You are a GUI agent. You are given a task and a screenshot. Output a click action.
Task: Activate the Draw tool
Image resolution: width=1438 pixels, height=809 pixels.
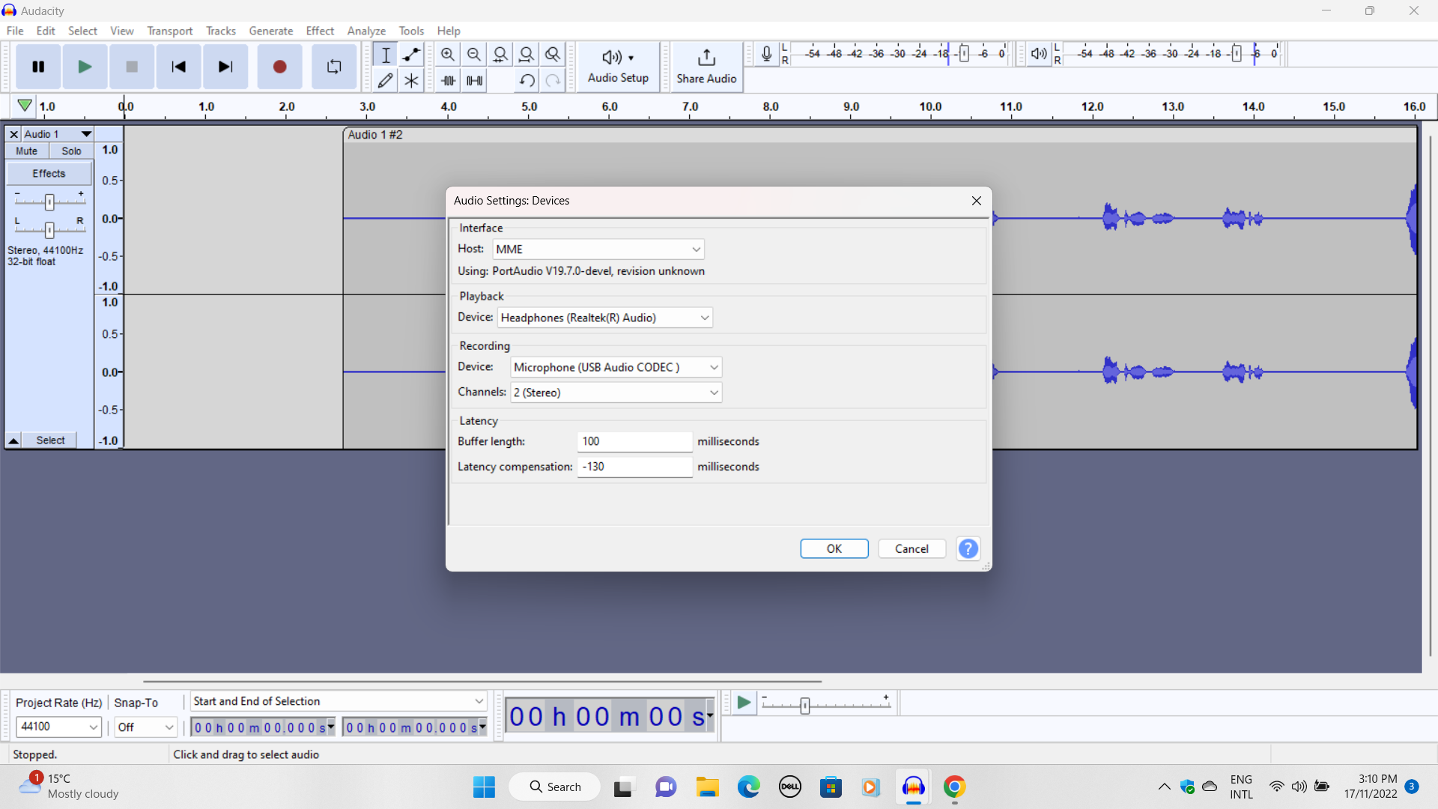point(386,80)
